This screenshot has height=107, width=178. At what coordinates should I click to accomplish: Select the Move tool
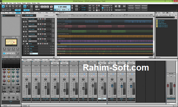click(x=10, y=6)
